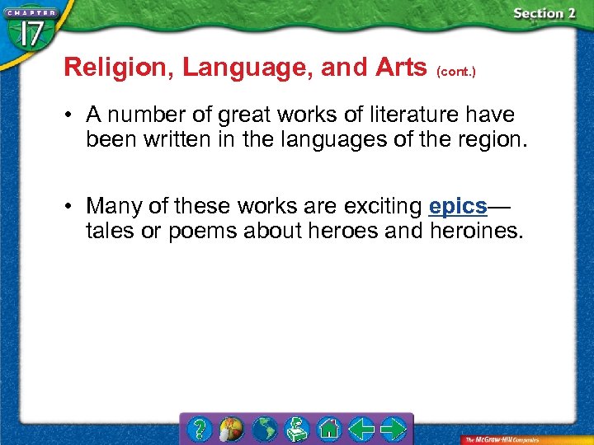Open the epics vocabulary link
Image resolution: width=594 pixels, height=445 pixels.
458,206
